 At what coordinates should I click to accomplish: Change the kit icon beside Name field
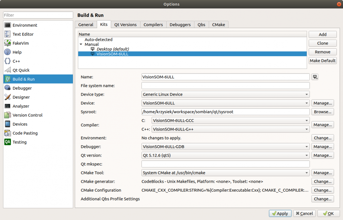(x=315, y=77)
